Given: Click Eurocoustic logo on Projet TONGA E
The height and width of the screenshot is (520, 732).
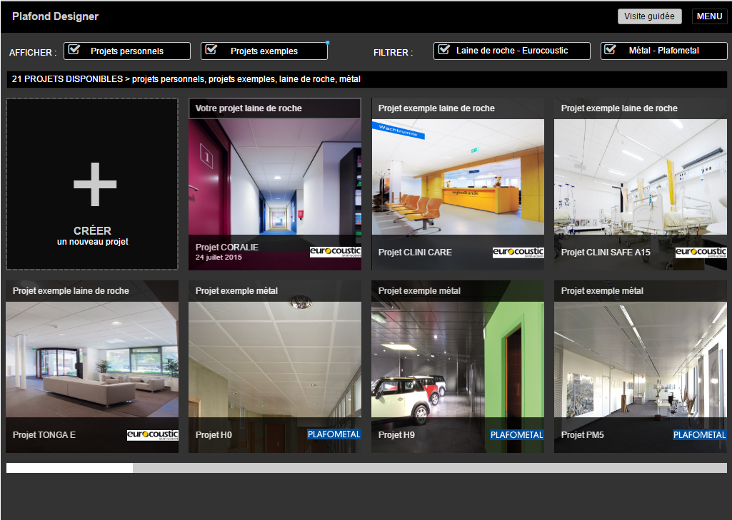Looking at the screenshot, I should (152, 435).
